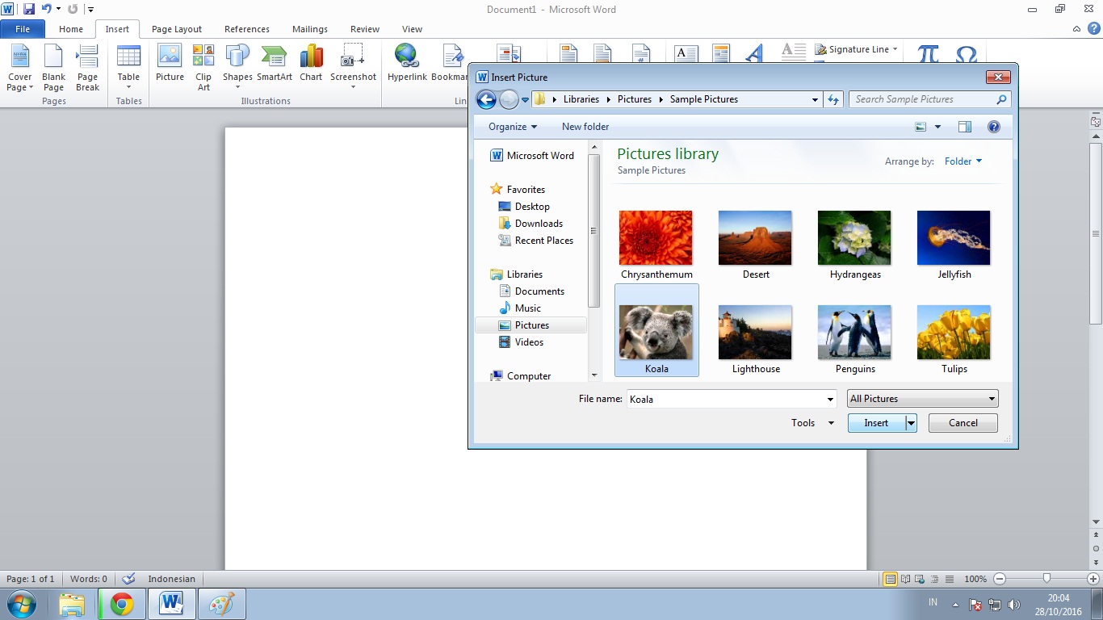Expand the File name combo box
The image size is (1103, 620).
(831, 399)
